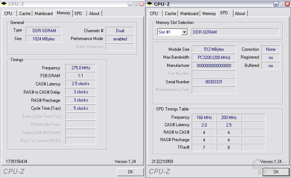The image size is (291, 178).
Task: Click CAS# Latency 2.0 in SPD table
Action: (x=204, y=125)
